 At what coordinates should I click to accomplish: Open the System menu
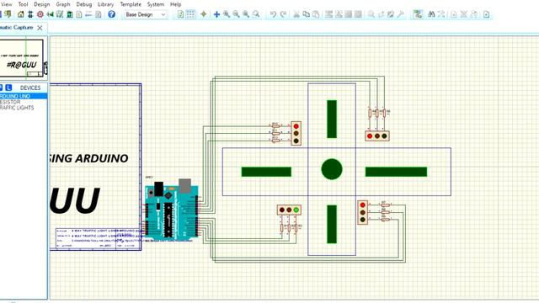click(155, 4)
